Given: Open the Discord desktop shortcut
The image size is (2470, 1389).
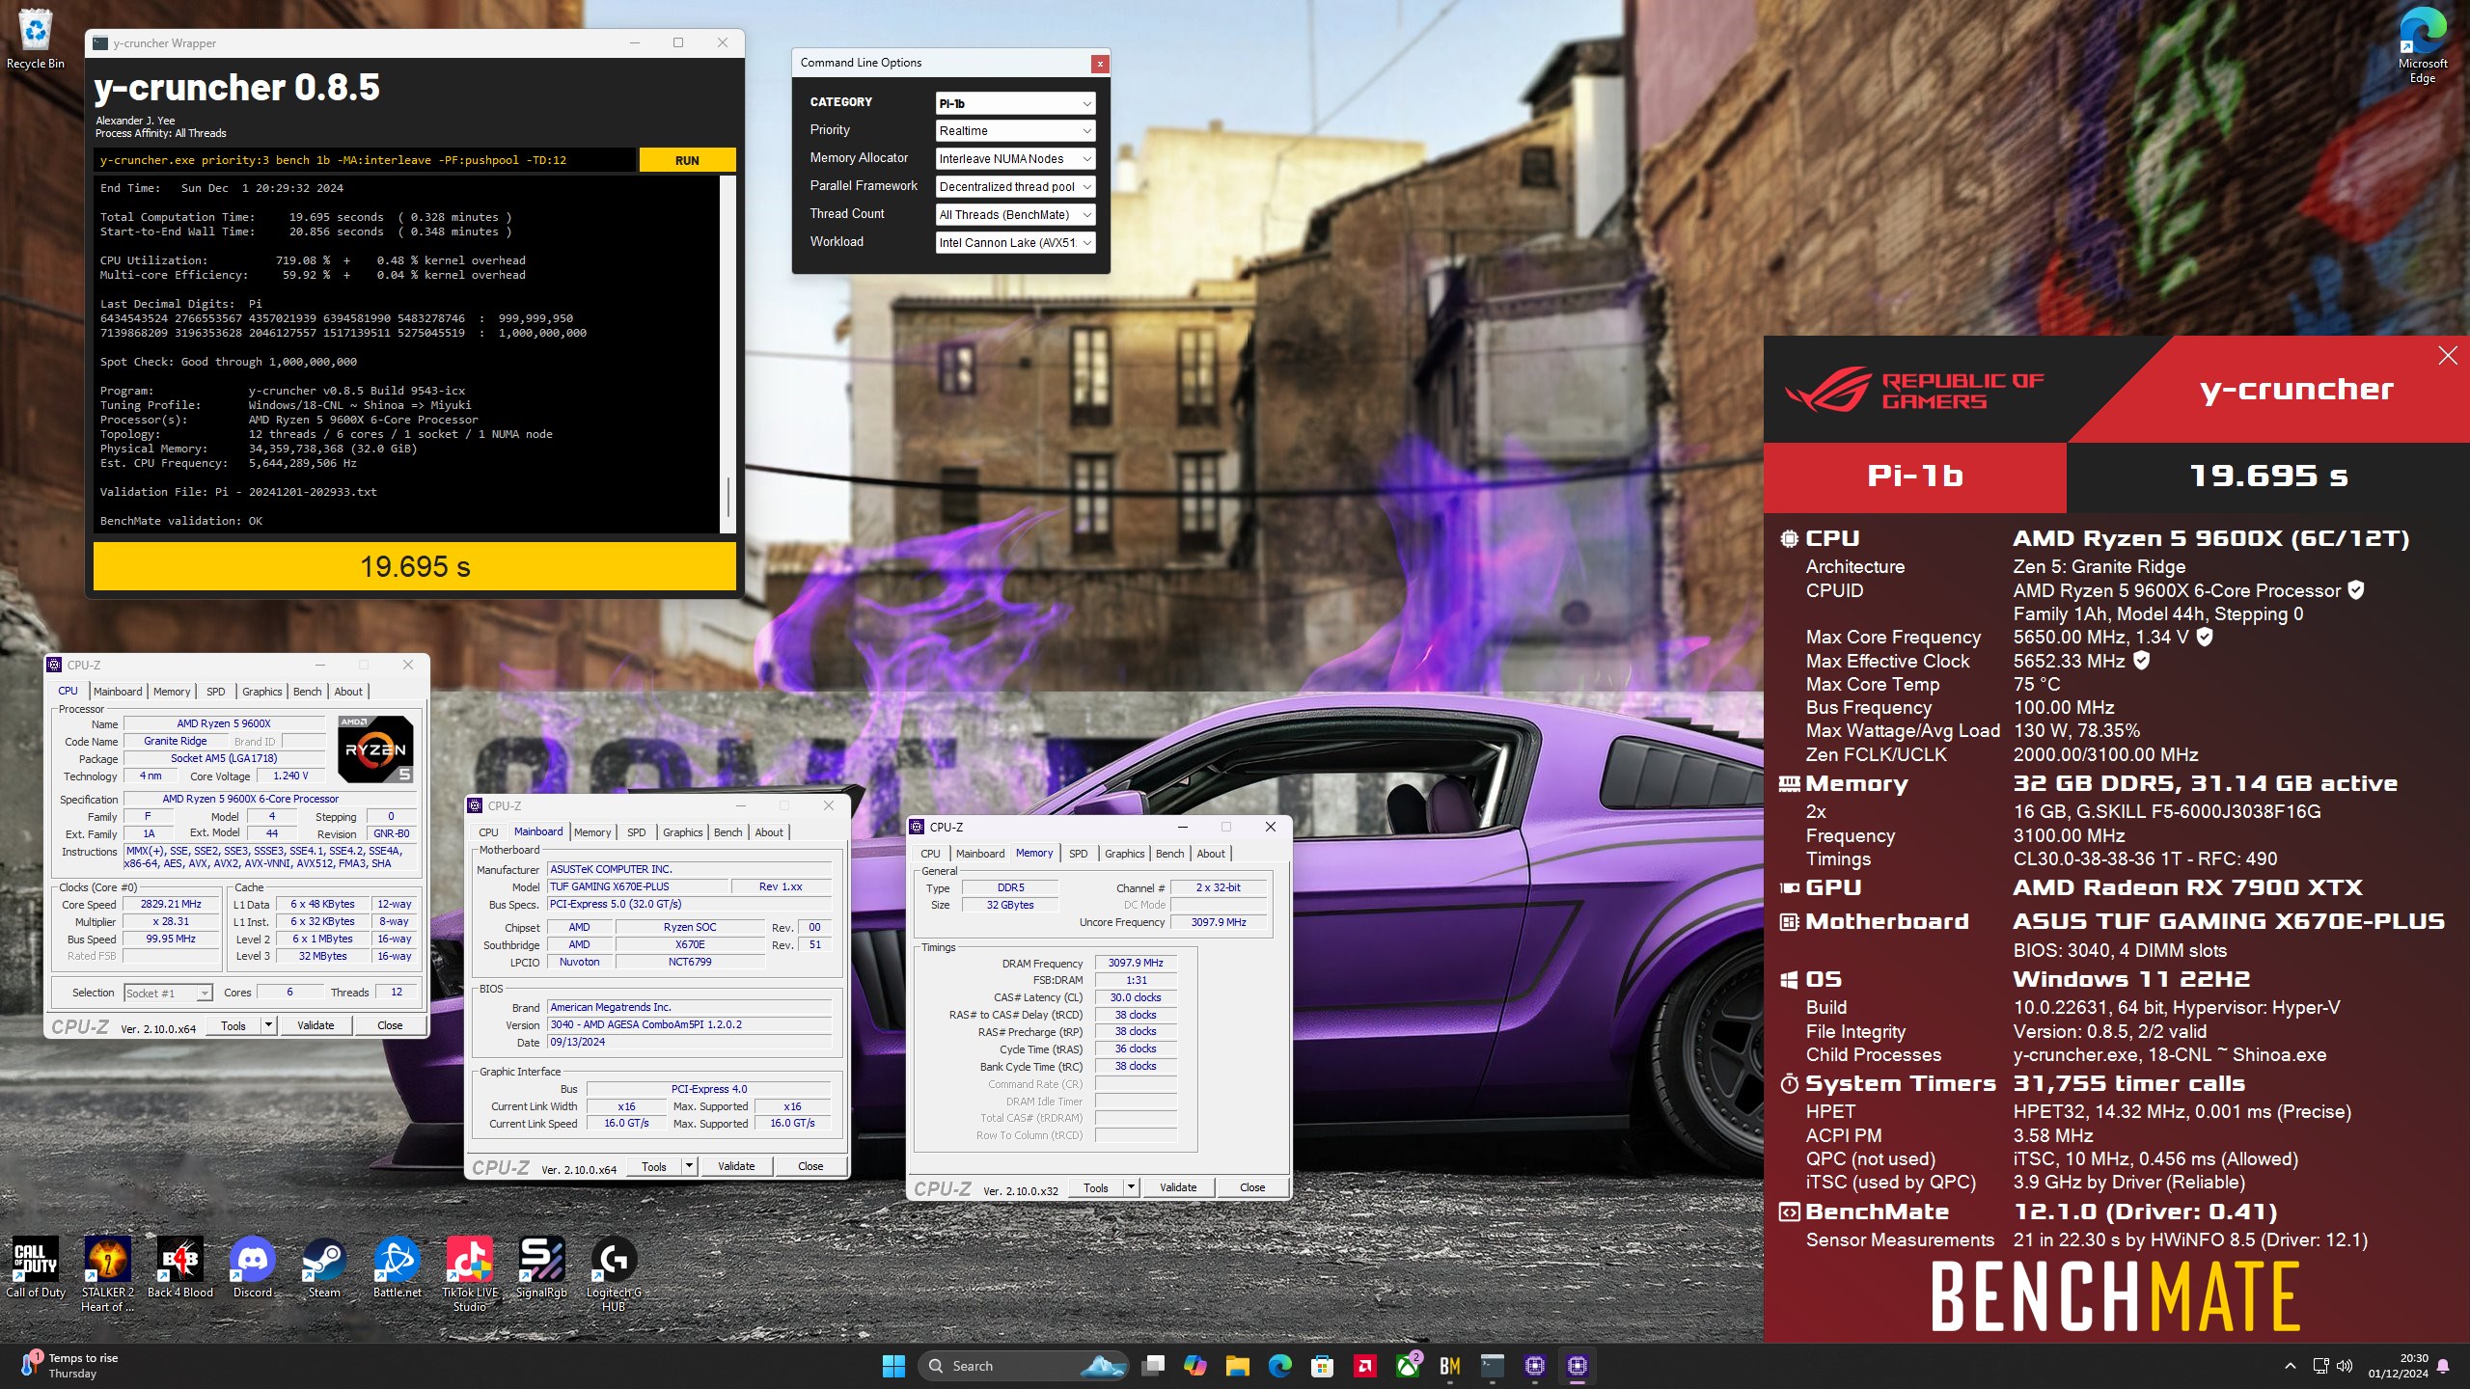Looking at the screenshot, I should click(x=253, y=1267).
